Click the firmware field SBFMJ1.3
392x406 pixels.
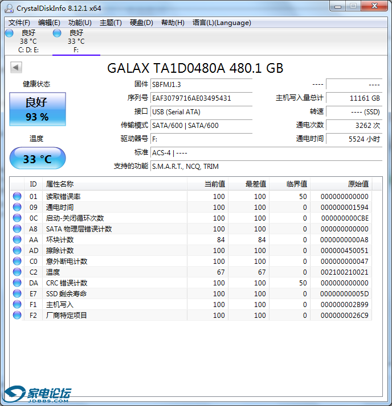click(202, 84)
